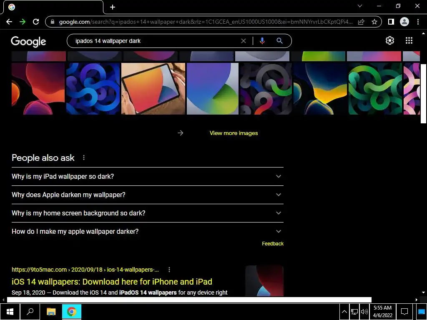
Task: Open File Explorer from the taskbar
Action: click(x=51, y=312)
